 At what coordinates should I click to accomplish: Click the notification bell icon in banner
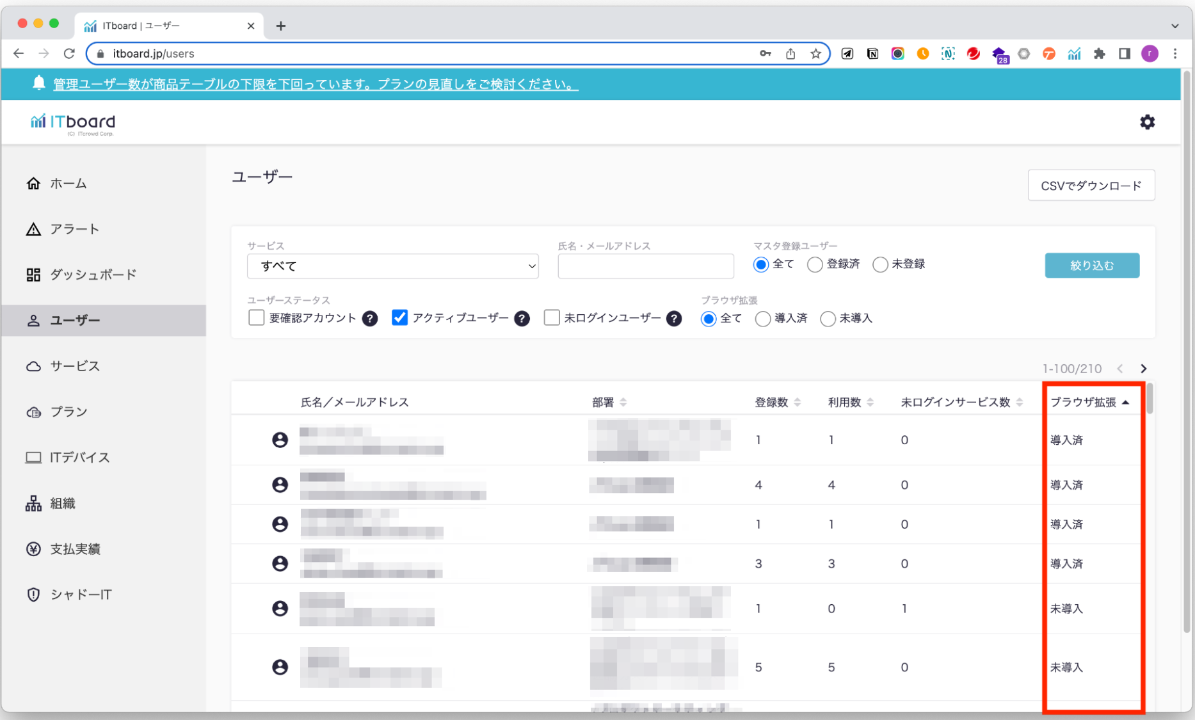(x=39, y=83)
